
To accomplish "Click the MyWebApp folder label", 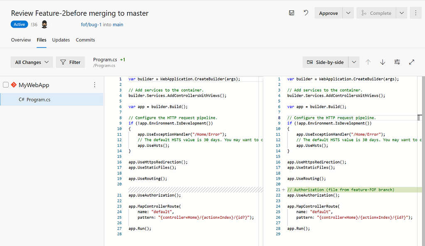I will (x=34, y=85).
